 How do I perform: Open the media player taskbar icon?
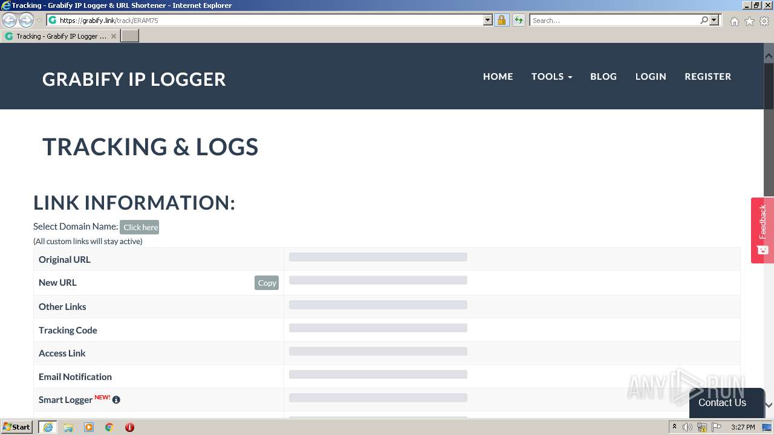pyautogui.click(x=89, y=427)
